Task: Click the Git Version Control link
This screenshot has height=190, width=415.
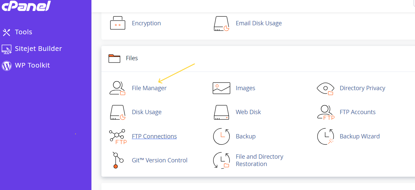Action: (x=160, y=160)
